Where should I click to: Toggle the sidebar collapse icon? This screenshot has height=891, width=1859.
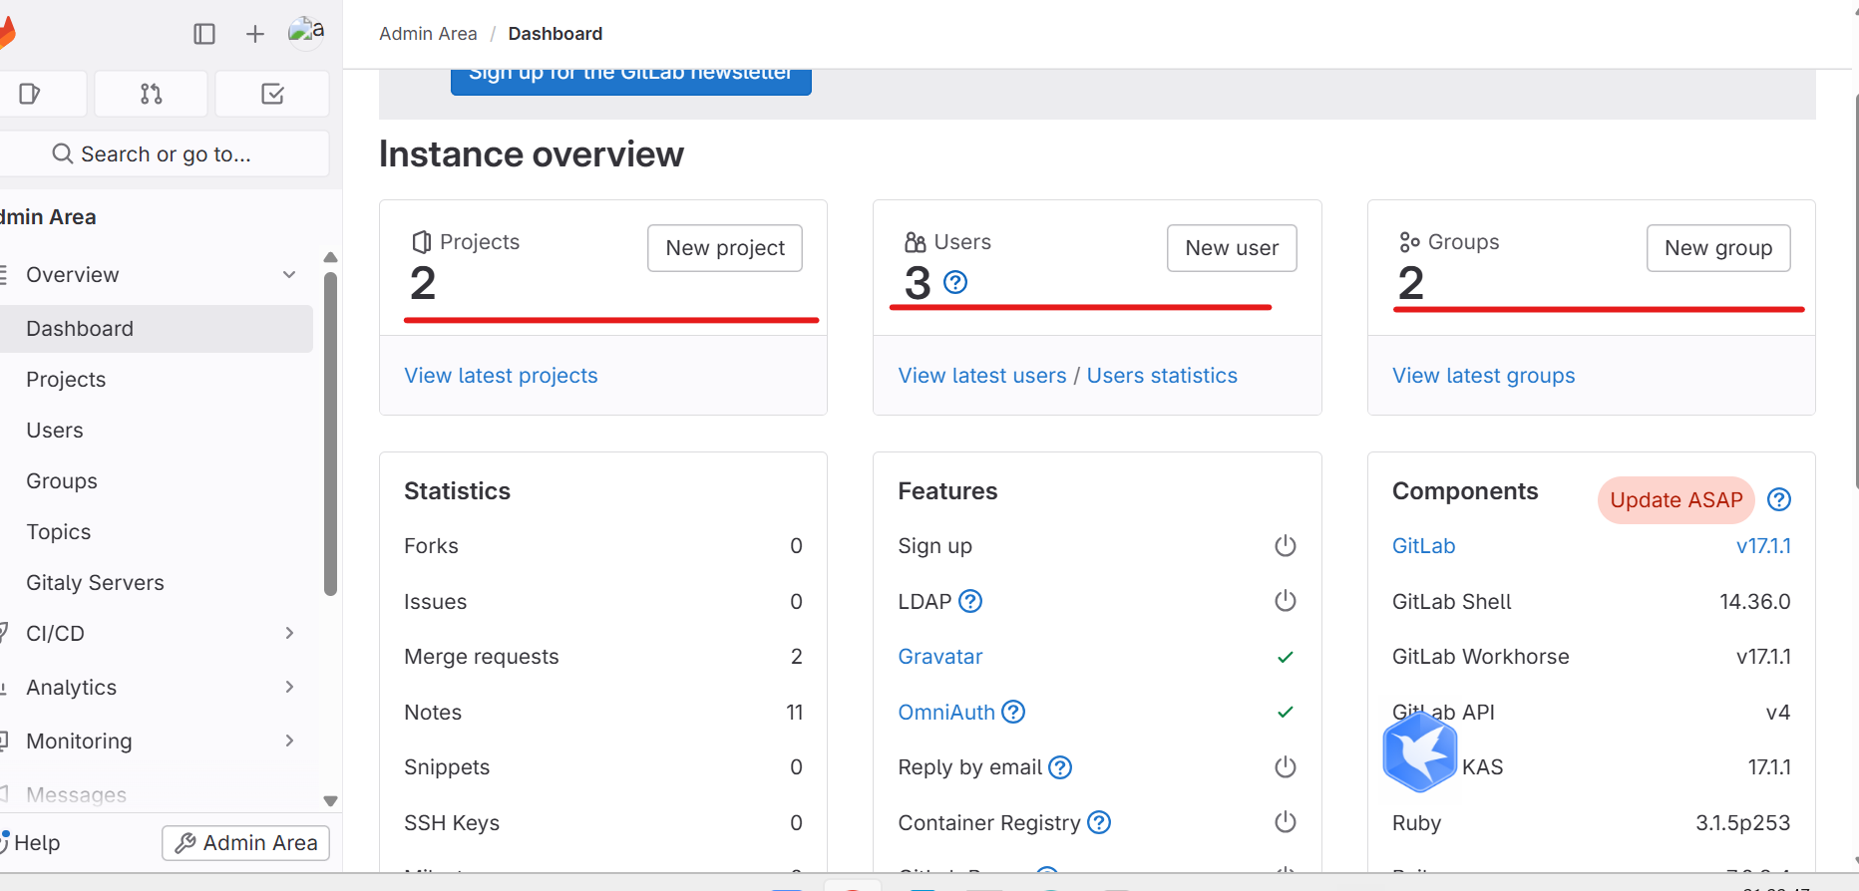point(204,34)
